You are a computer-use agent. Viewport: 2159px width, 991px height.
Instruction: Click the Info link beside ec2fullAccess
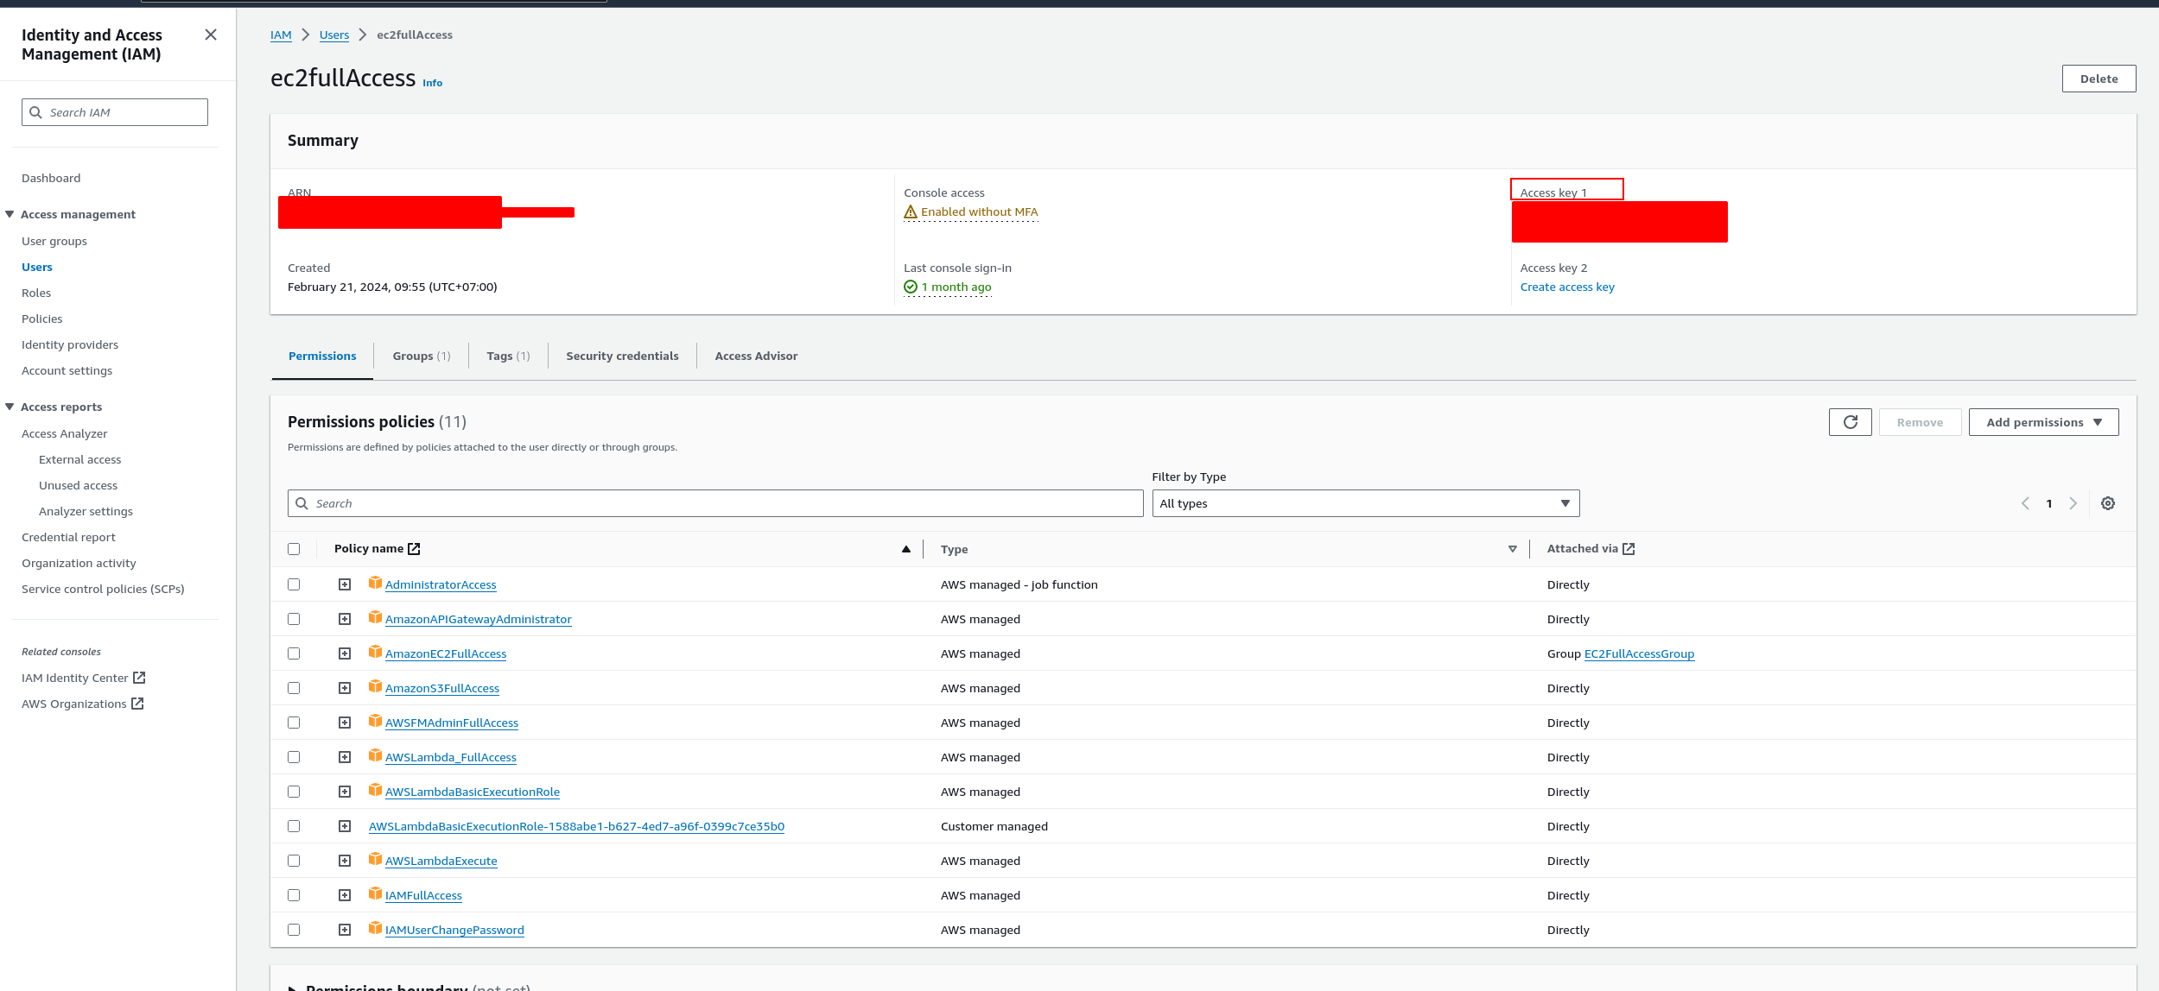[432, 83]
